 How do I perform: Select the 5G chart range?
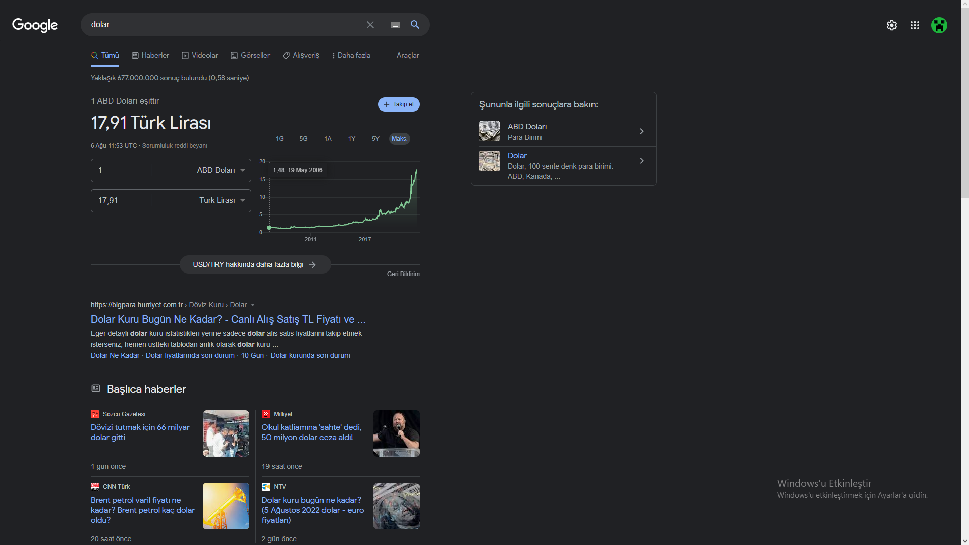[x=303, y=139]
